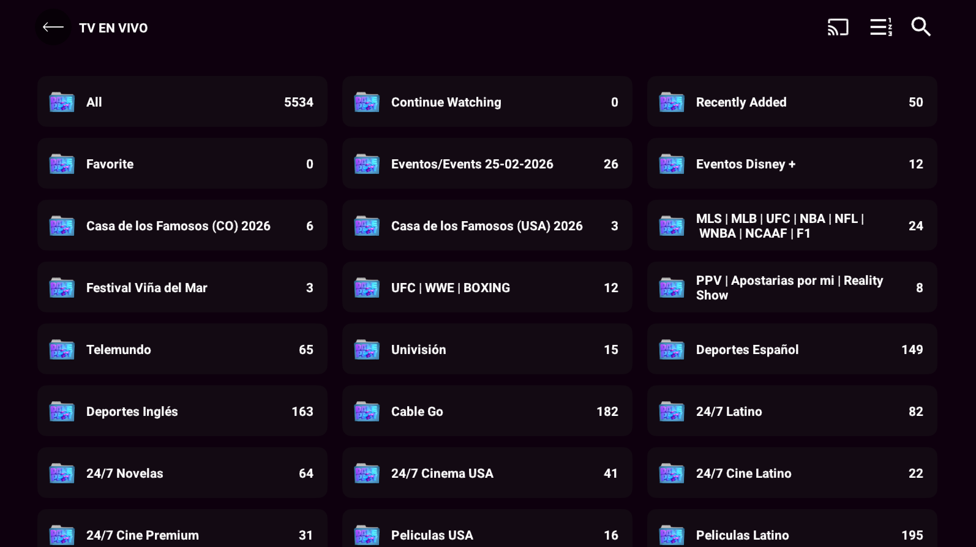The width and height of the screenshot is (976, 547).
Task: Open Casa de los Famosos (CO) 2026
Action: pos(182,226)
